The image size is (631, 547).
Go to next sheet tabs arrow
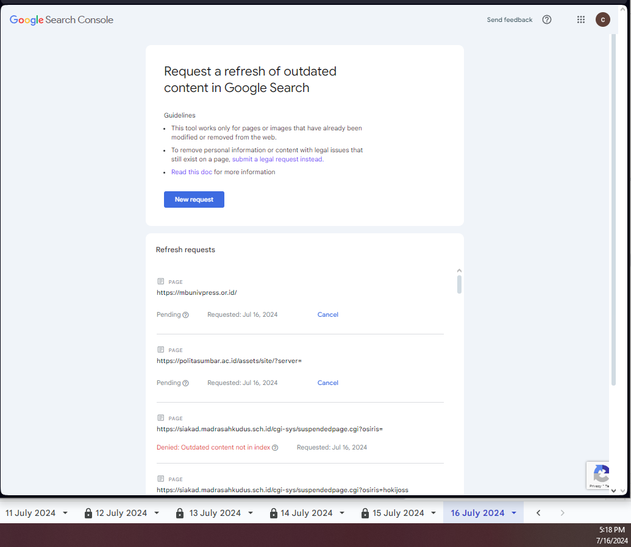562,513
